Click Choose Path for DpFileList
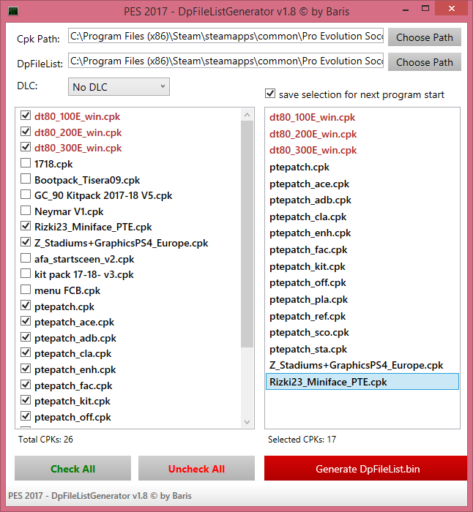 (x=424, y=62)
